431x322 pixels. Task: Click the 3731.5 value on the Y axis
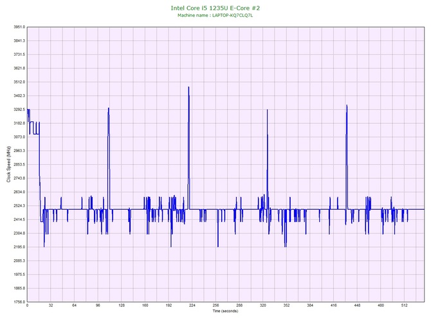coord(19,55)
